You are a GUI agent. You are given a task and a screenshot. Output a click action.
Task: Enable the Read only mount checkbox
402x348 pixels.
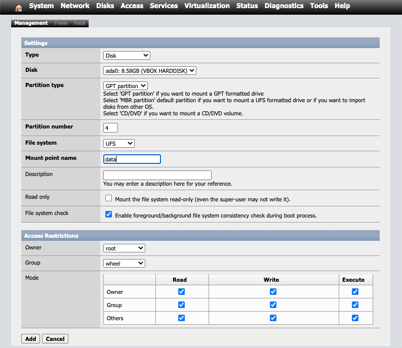click(108, 198)
